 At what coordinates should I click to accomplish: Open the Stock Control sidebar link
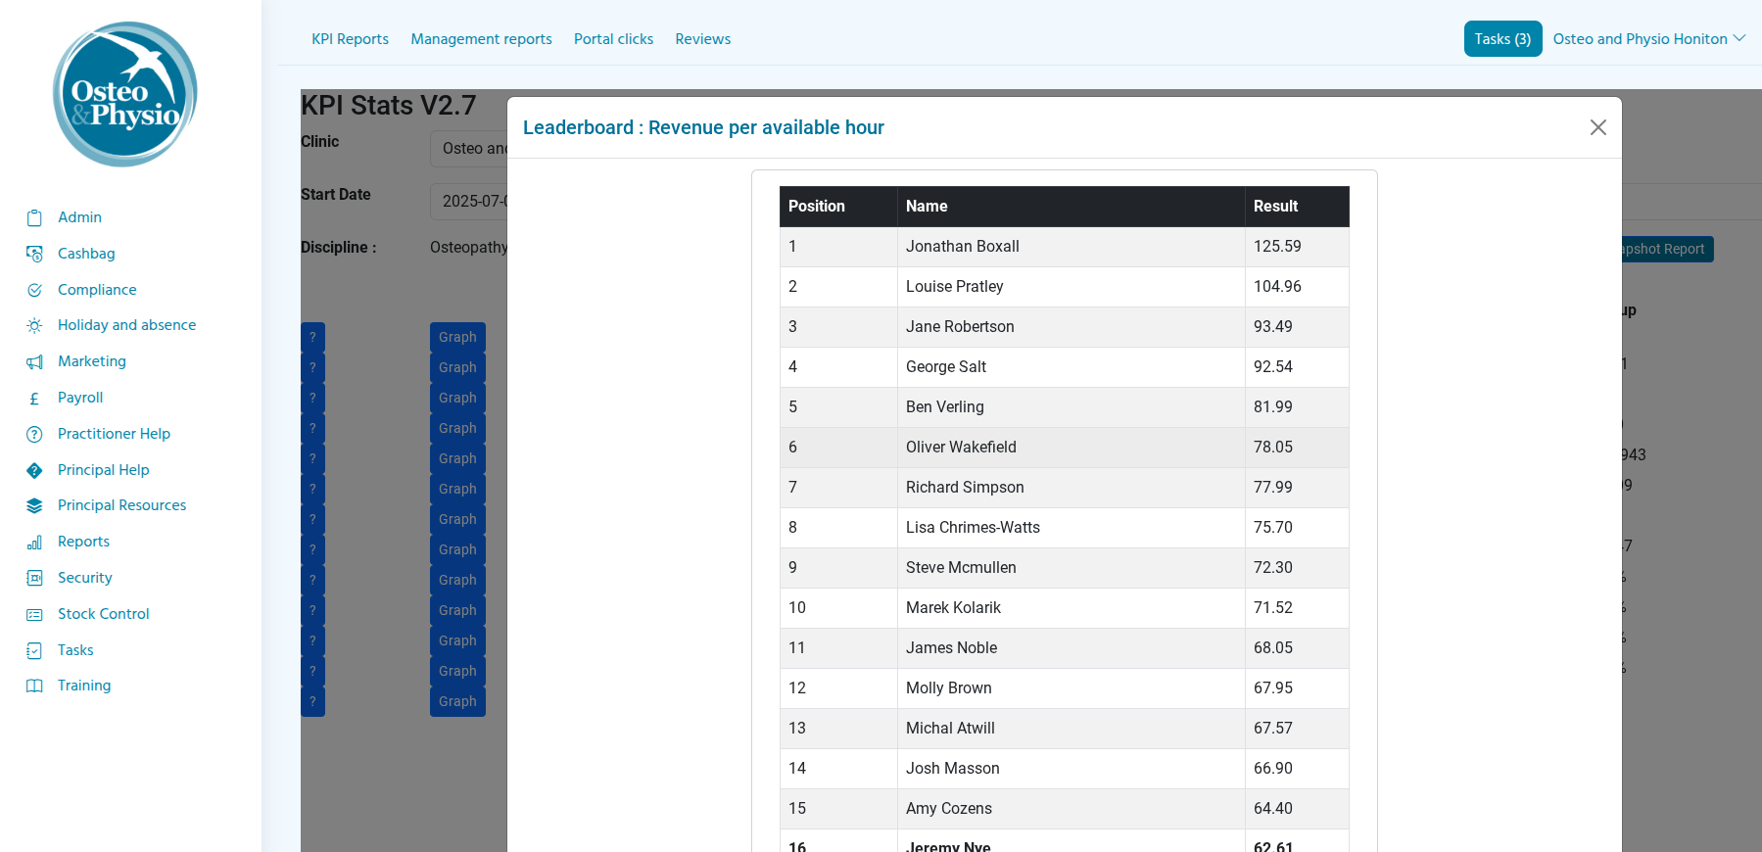(103, 614)
